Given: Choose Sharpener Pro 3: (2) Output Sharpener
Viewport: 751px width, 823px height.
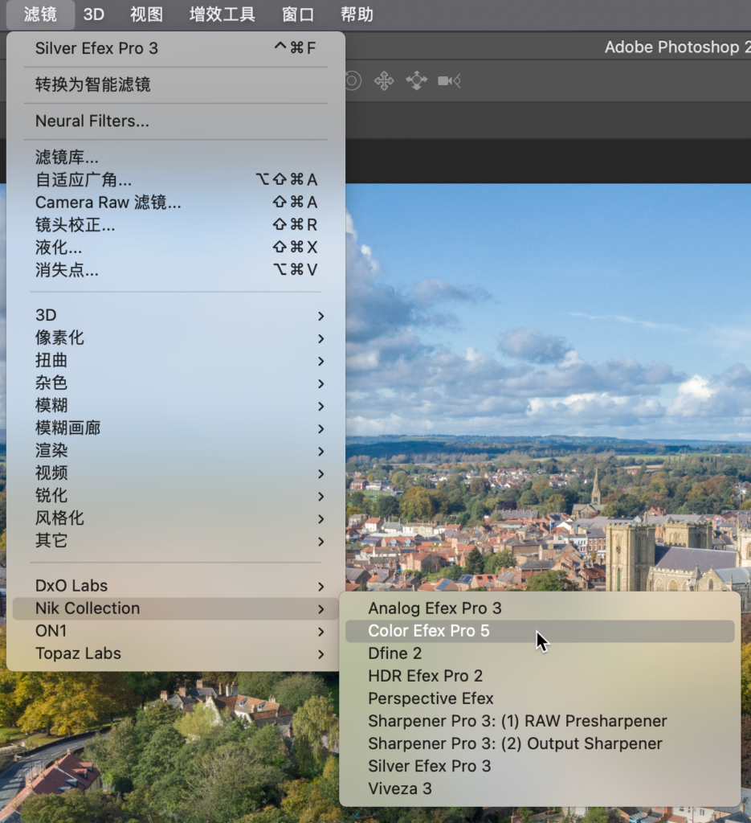Looking at the screenshot, I should [540, 743].
